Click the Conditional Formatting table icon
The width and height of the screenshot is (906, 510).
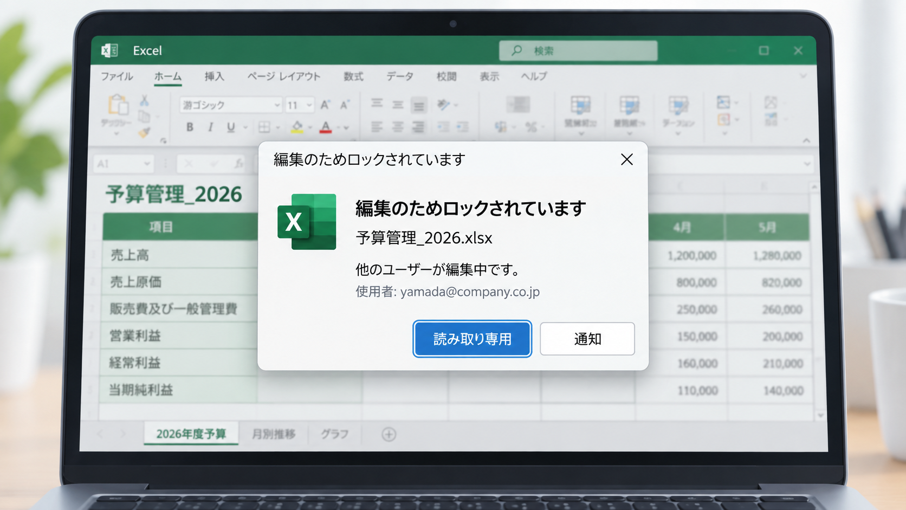pos(580,105)
